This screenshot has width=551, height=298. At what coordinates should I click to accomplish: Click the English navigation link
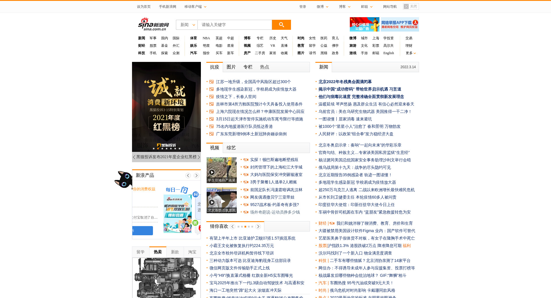389,53
